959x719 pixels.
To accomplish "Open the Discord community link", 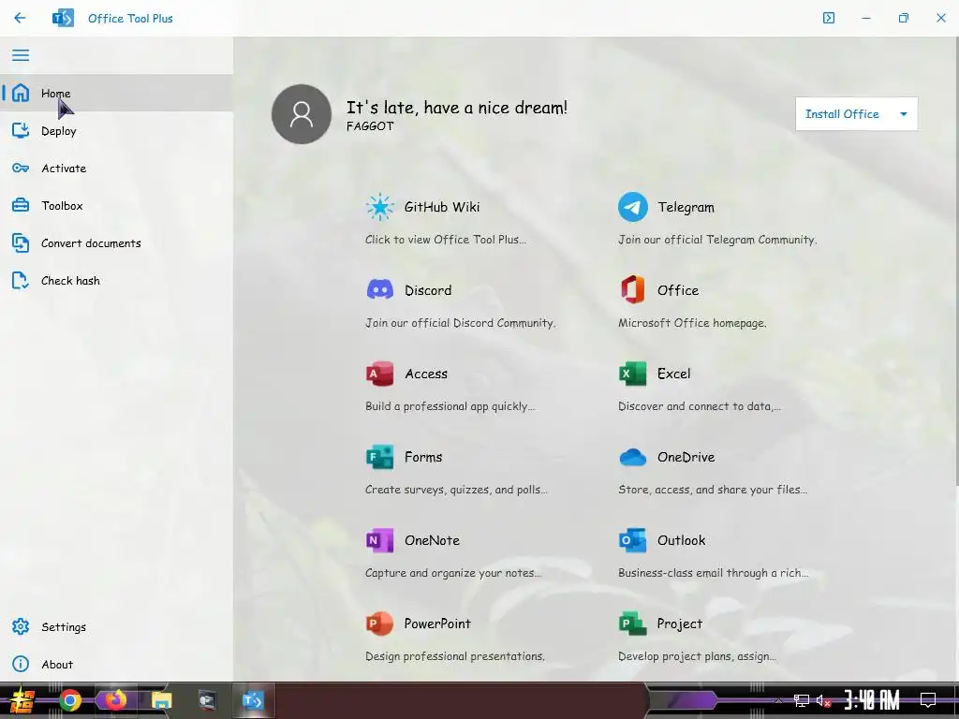I will 427,290.
